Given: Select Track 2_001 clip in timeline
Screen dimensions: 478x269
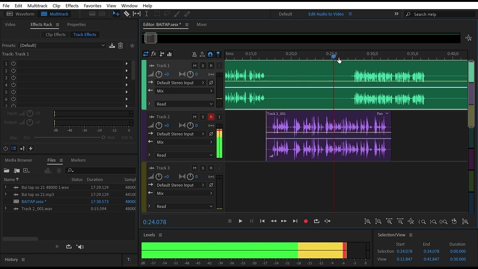Looking at the screenshot, I should tap(328, 136).
